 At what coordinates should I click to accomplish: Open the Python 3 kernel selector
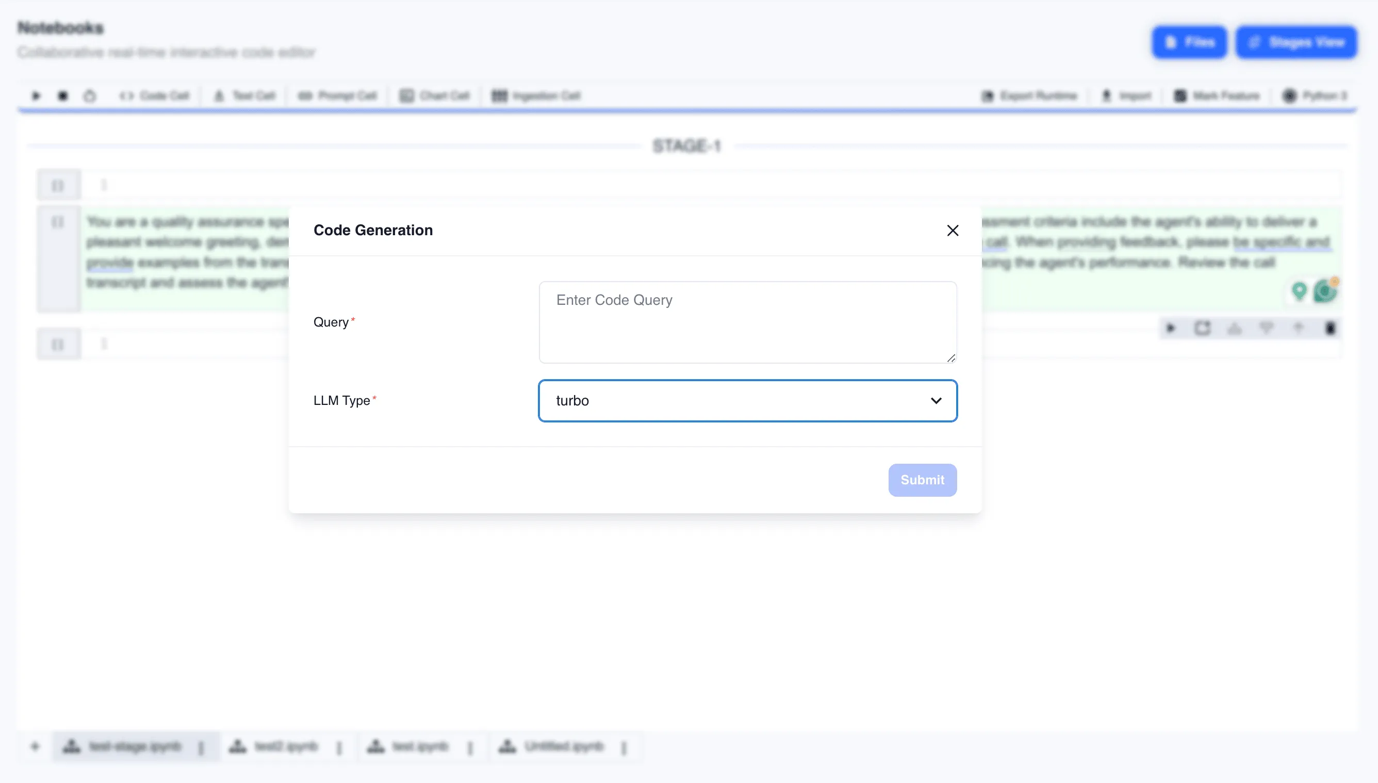(1315, 96)
